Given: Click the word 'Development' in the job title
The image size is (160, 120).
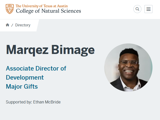Looking at the screenshot, I should 25,78.
